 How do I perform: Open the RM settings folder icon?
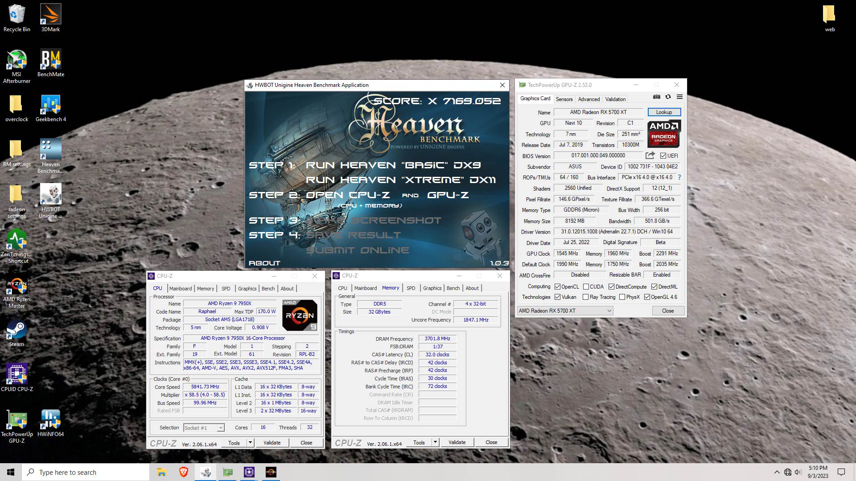(x=17, y=153)
